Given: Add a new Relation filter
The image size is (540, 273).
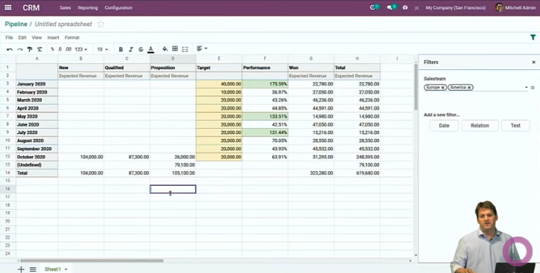Looking at the screenshot, I should 480,126.
